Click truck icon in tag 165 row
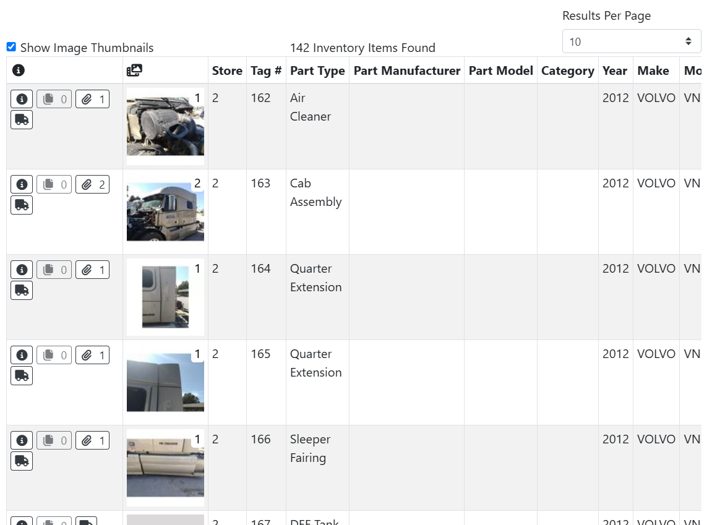Image resolution: width=712 pixels, height=525 pixels. point(22,376)
